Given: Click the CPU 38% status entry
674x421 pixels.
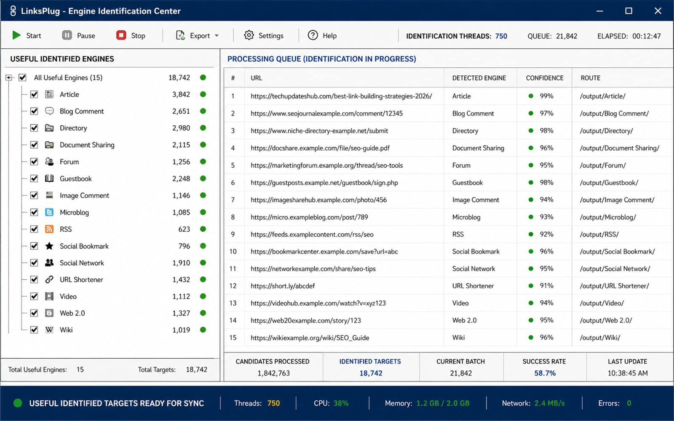Looking at the screenshot, I should point(331,403).
